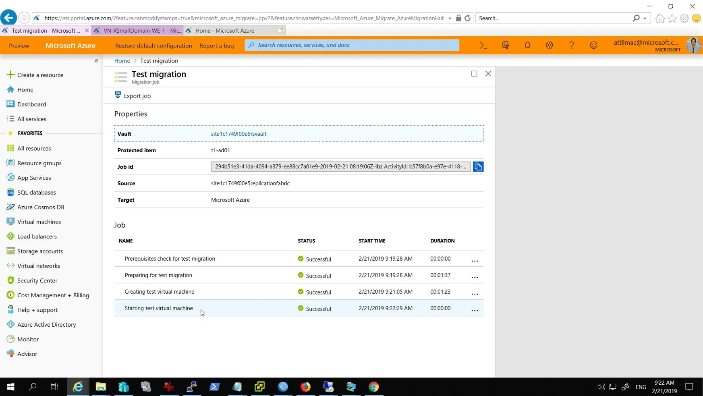Open the help question mark
The width and height of the screenshot is (703, 396).
click(x=571, y=46)
